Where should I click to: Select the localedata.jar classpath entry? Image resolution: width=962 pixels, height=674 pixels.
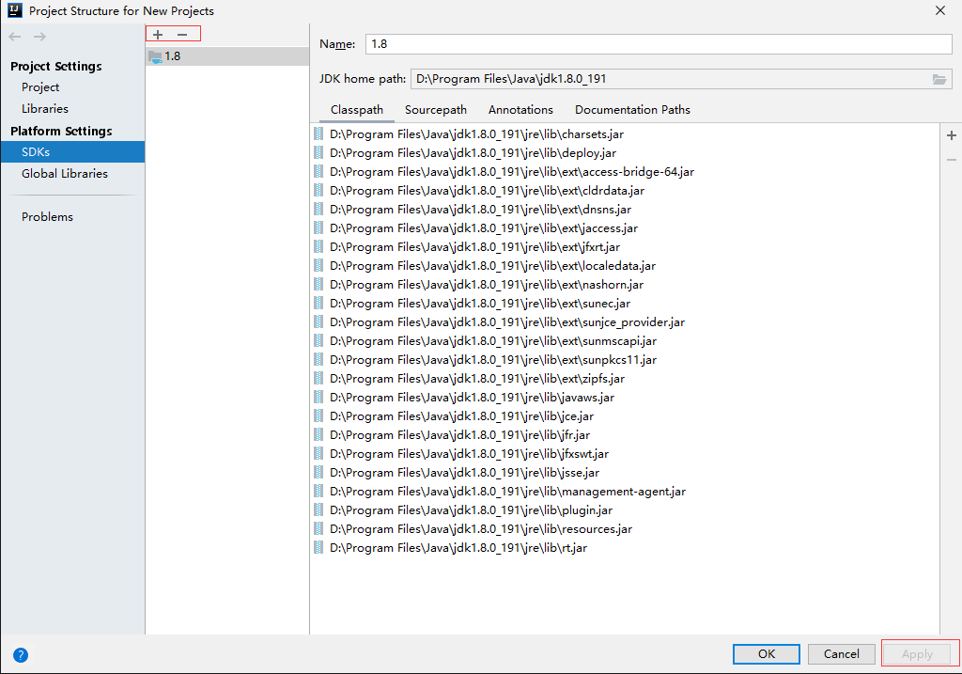tap(625, 266)
